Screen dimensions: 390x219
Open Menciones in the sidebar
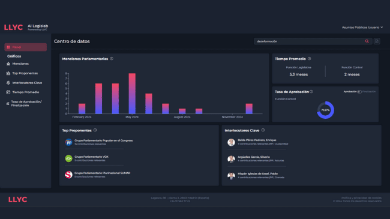coord(20,64)
